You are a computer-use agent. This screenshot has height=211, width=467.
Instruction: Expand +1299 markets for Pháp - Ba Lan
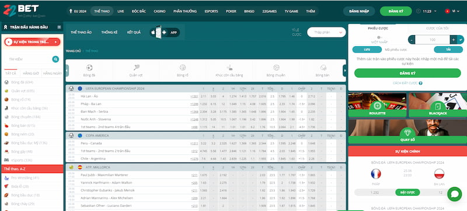(194, 104)
